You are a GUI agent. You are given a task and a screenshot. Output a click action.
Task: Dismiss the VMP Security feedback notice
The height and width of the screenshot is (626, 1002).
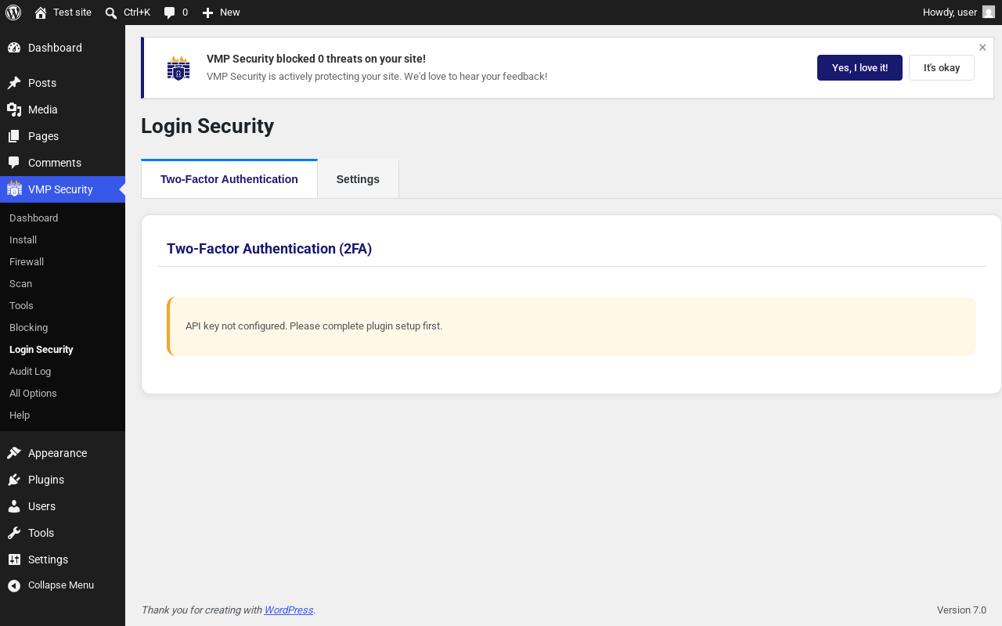[x=982, y=48]
